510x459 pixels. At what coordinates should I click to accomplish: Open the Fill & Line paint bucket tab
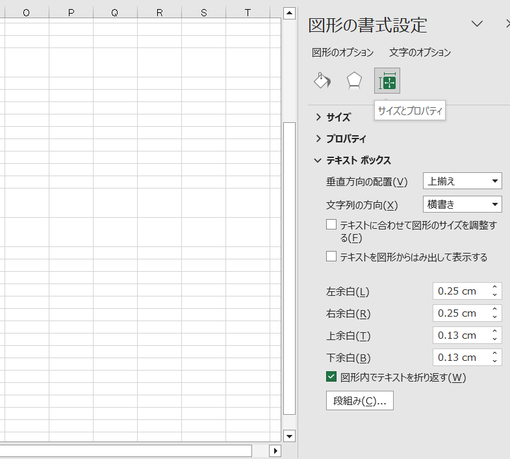click(x=322, y=81)
